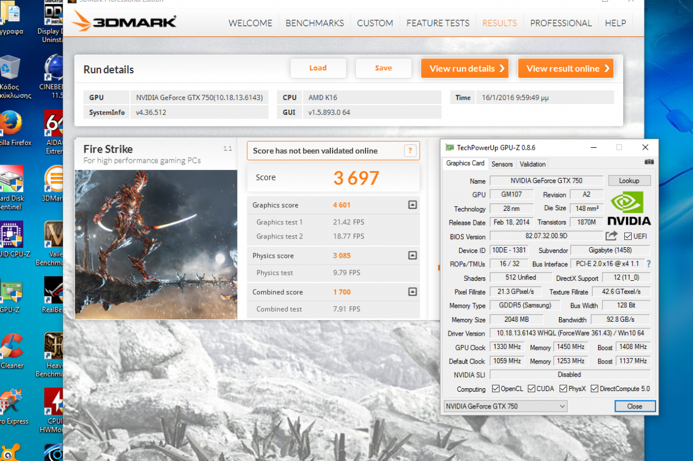Click the NVIDIA logo in GPU-Z
The width and height of the screenshot is (693, 461).
[x=629, y=208]
